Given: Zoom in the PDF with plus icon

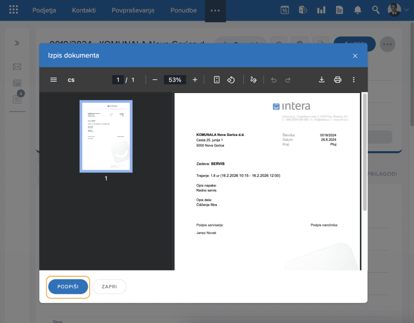Looking at the screenshot, I should 195,80.
